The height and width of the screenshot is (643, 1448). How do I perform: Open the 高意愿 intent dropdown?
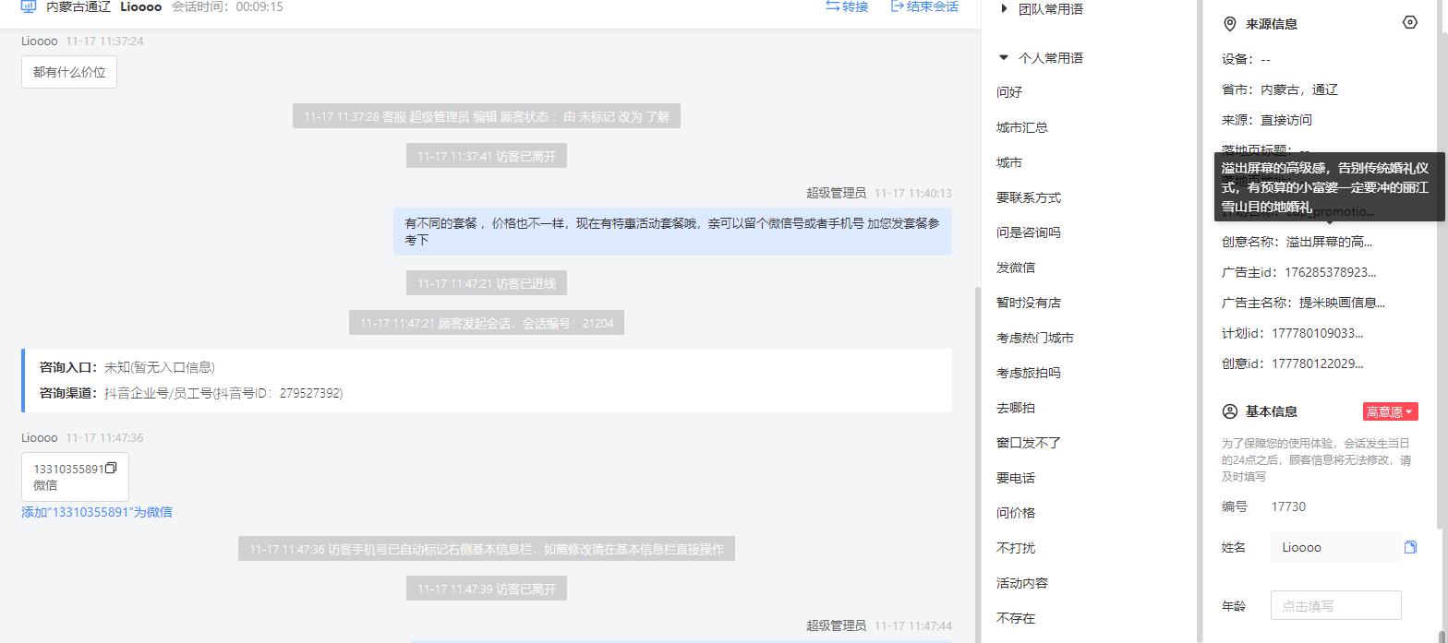click(x=1390, y=412)
